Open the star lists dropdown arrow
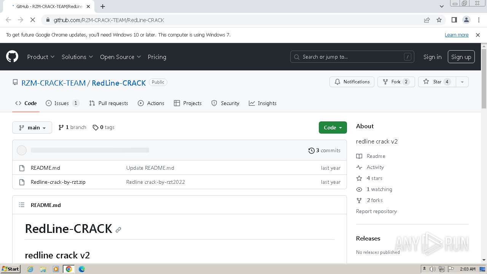The width and height of the screenshot is (487, 274). pyautogui.click(x=462, y=82)
